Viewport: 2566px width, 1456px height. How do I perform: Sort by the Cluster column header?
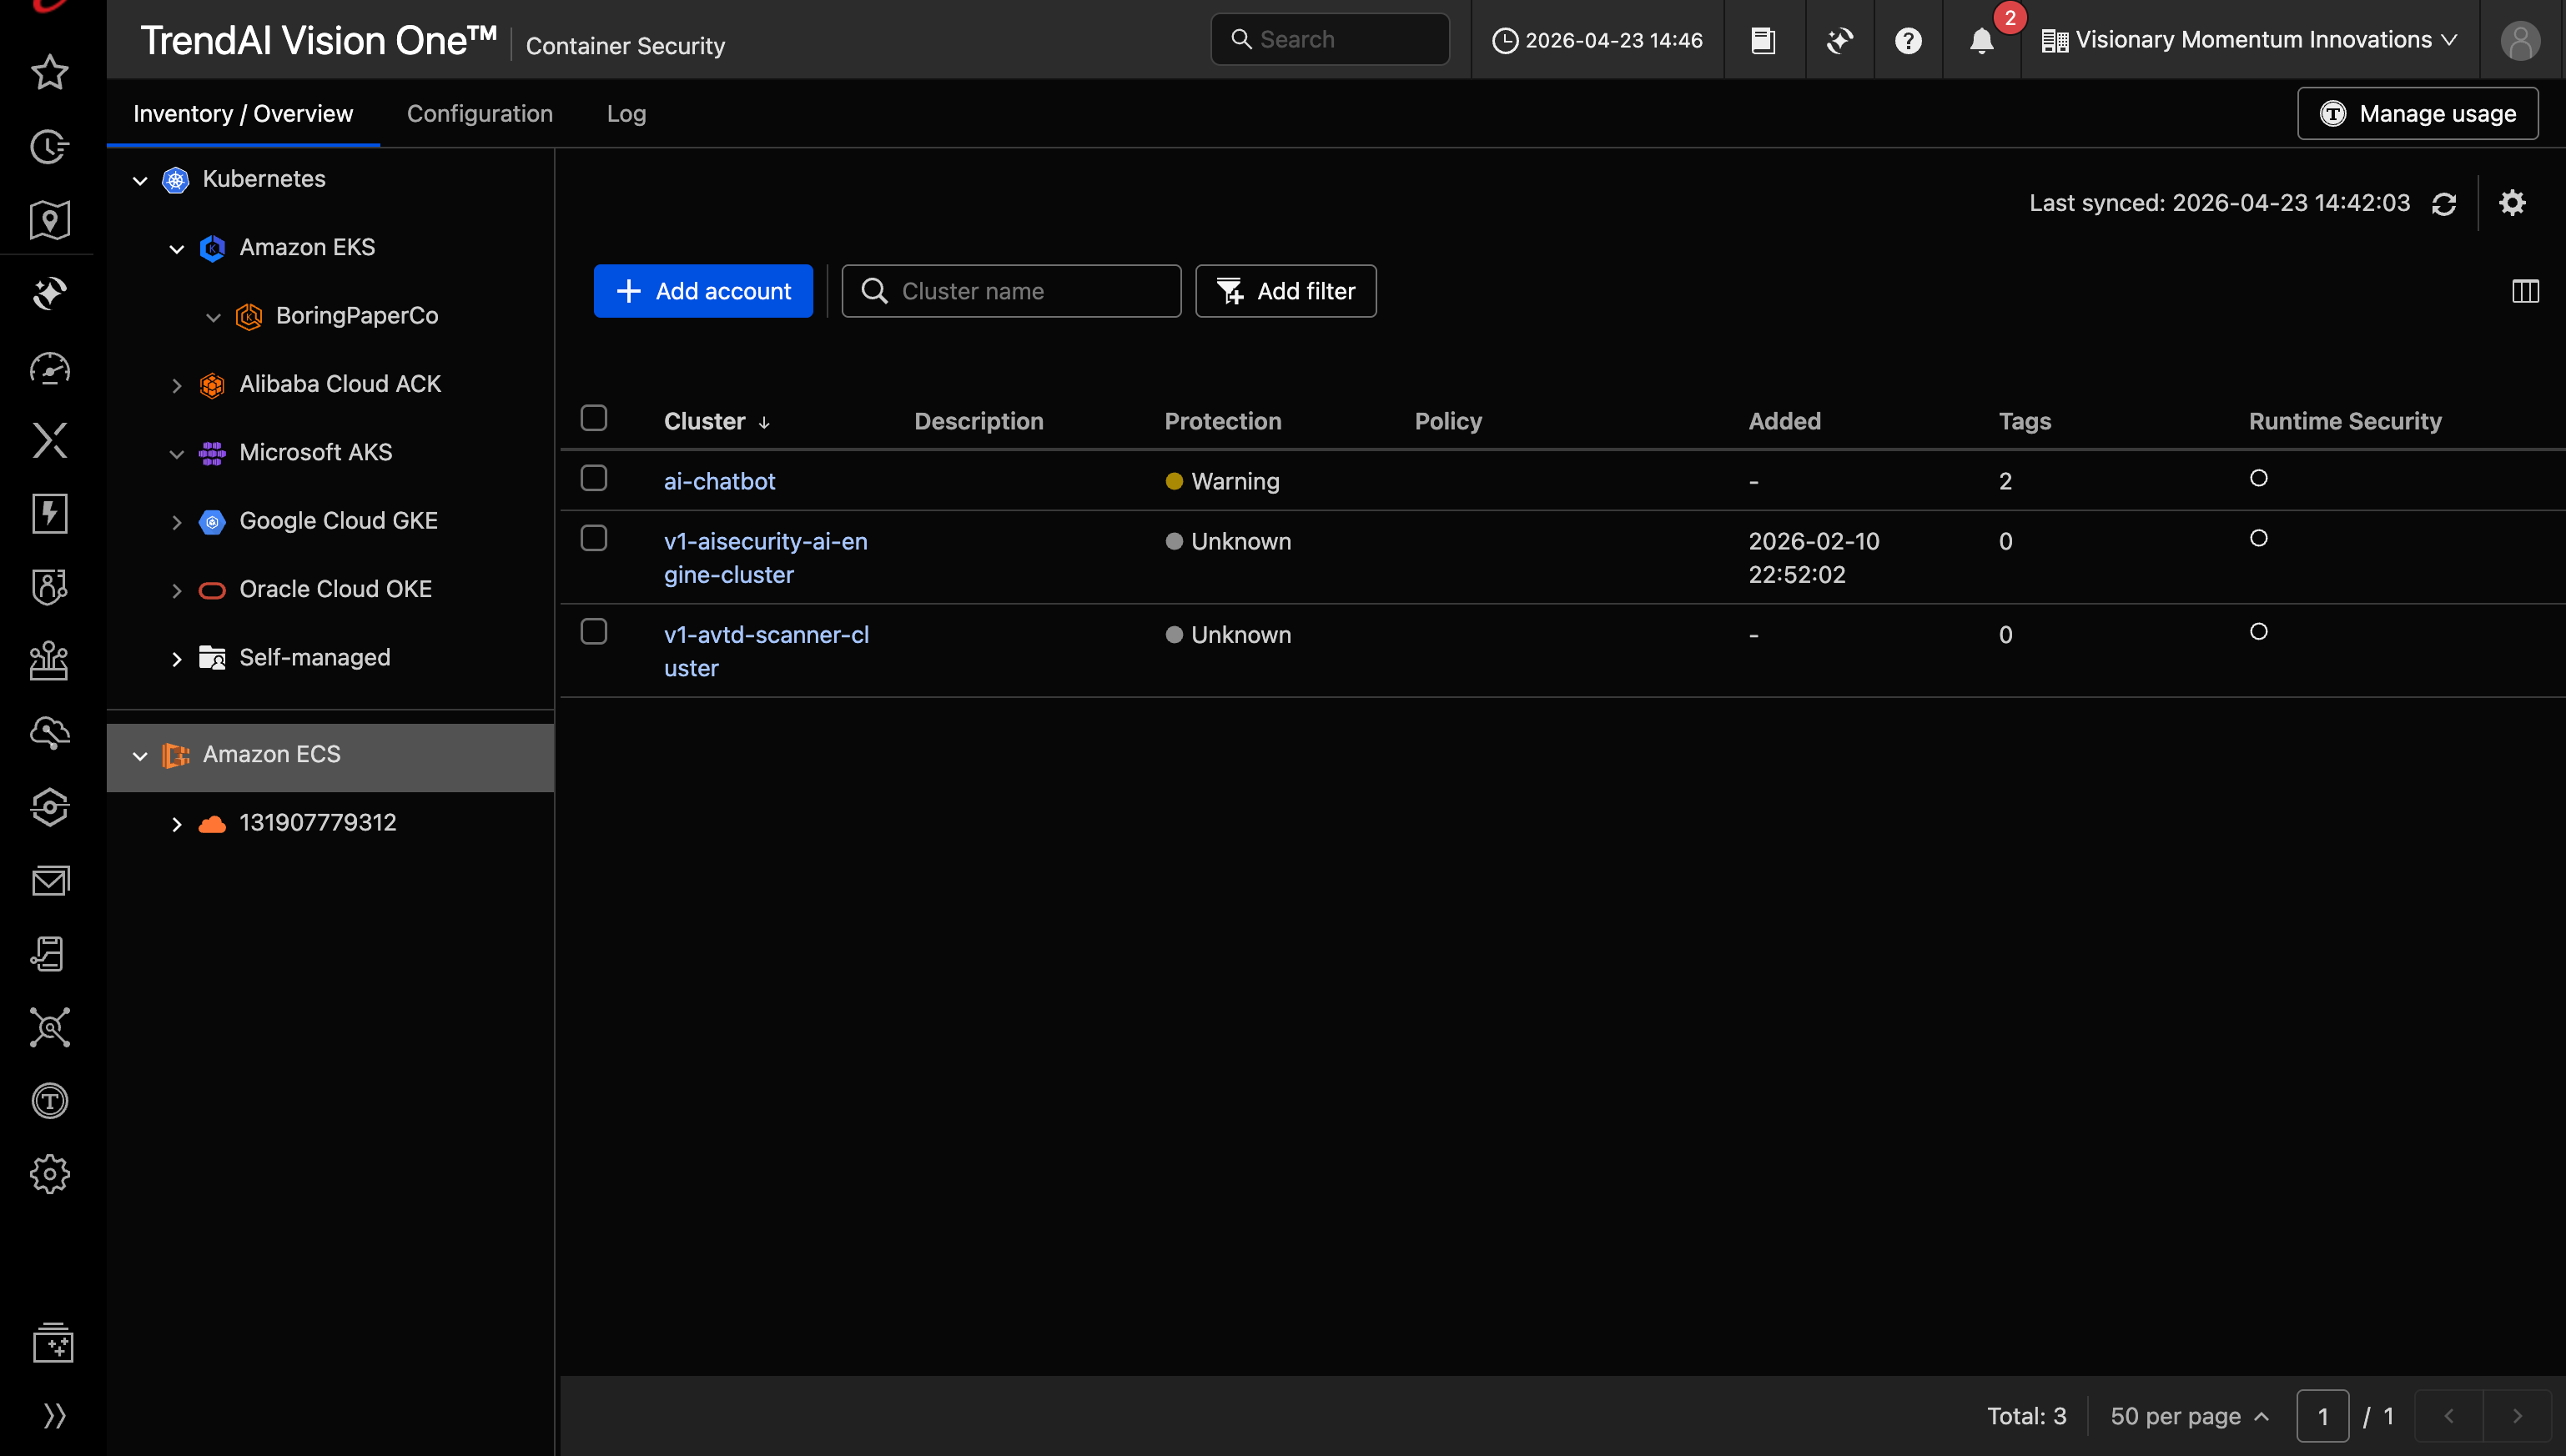click(717, 421)
